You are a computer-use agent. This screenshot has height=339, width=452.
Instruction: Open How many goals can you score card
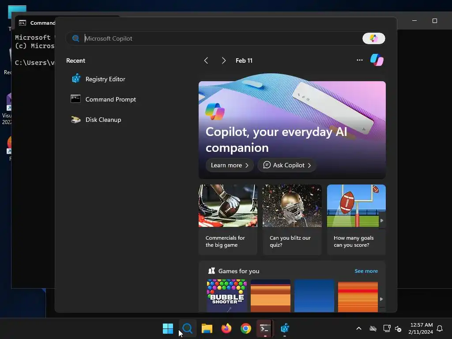(356, 220)
